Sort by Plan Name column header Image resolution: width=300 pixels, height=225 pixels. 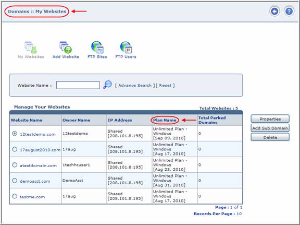pos(165,120)
